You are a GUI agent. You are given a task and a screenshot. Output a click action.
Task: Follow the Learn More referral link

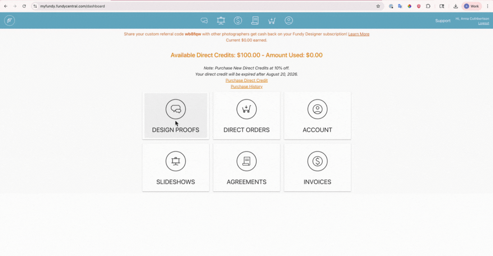point(359,34)
